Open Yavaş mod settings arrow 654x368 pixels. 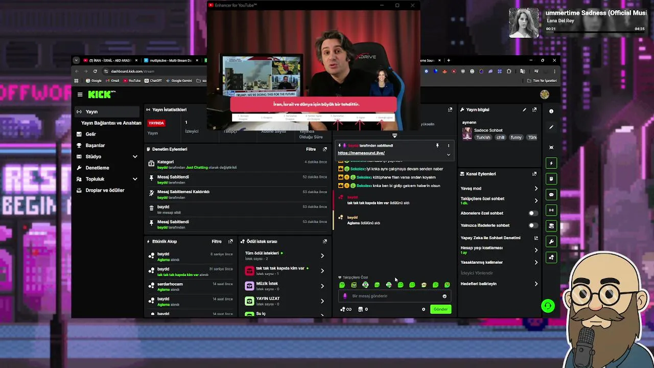click(x=536, y=189)
